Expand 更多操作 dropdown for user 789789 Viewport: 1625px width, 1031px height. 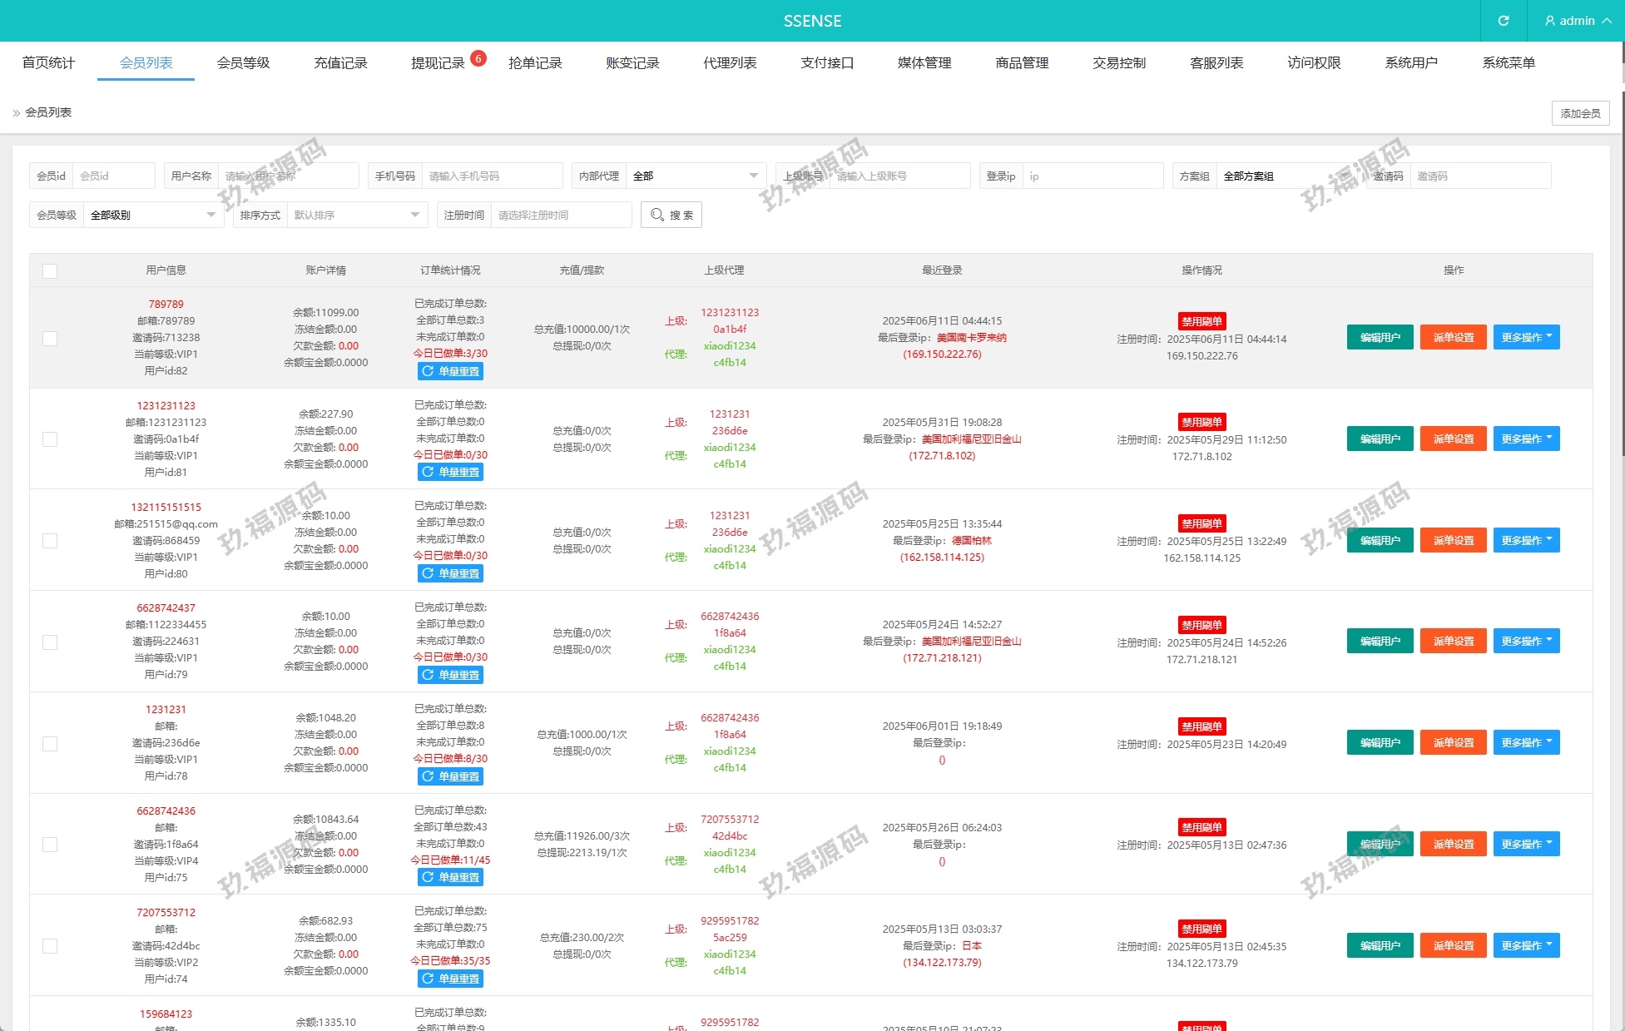[x=1526, y=337]
